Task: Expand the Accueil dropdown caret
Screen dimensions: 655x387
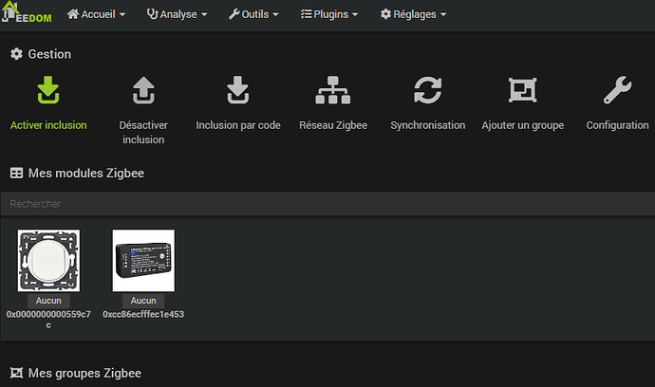Action: [122, 14]
